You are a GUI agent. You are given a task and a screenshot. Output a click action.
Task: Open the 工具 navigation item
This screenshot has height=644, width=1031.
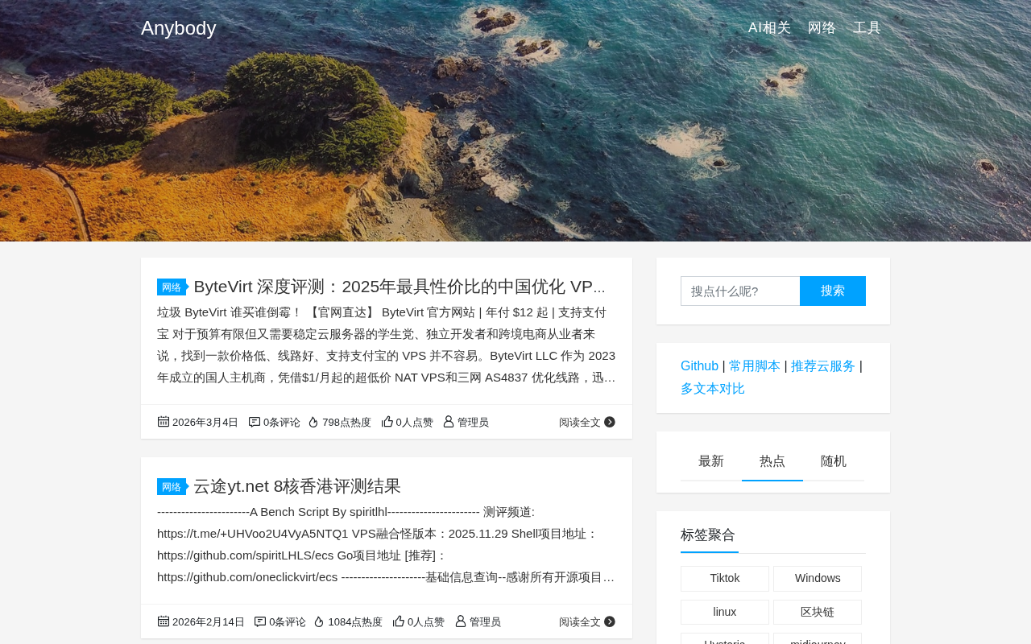click(867, 28)
